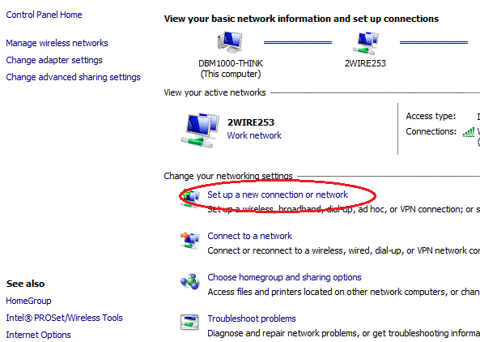Viewport: 480px width, 342px height.
Task: Open Choose homegroup and sharing options
Action: pos(284,277)
